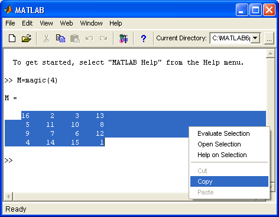Click the value 15 in the matrix
Viewport: 279px width, 217px height.
point(75,142)
